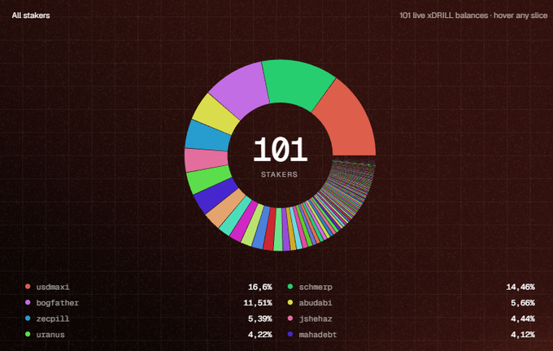This screenshot has width=553, height=351.
Task: Click the purple bogfather legend dot
Action: (28, 302)
